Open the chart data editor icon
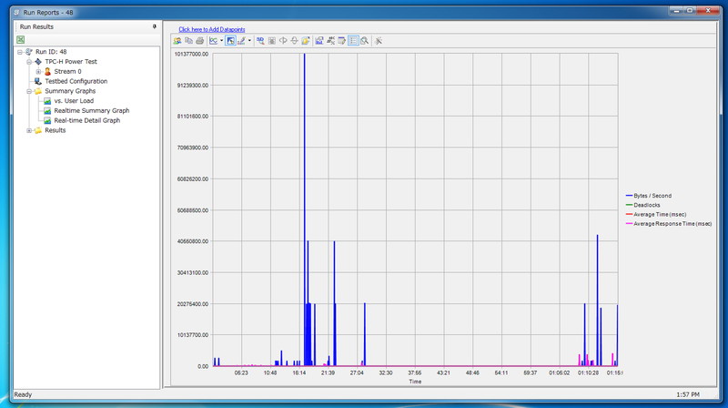 (x=342, y=41)
